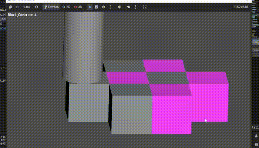Click the fullscreen expand icon in toolbar
Viewport: 259px width, 148px height.
(x=145, y=7)
